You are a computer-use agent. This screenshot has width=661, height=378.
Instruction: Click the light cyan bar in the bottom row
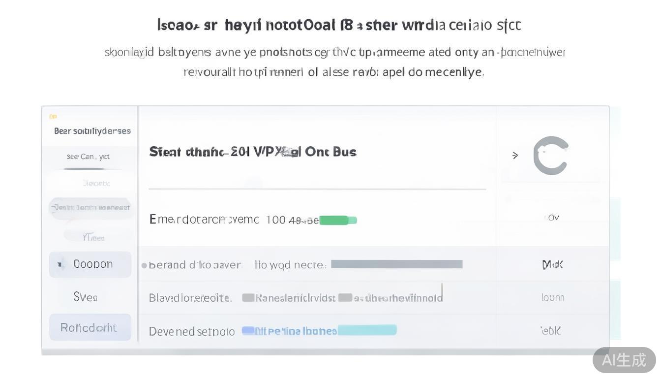pyautogui.click(x=367, y=330)
